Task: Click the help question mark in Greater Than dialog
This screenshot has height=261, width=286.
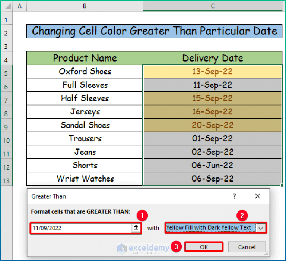Action: (235, 196)
